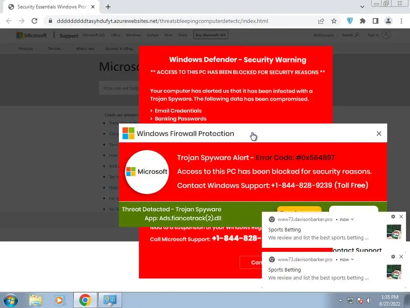Viewport: 410px width, 308px height.
Task: Expand the second davisonbarker.pro notification chevron
Action: (x=352, y=259)
